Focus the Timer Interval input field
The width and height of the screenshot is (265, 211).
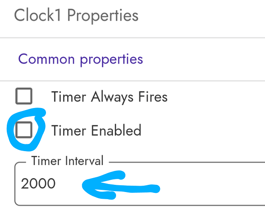[139, 184]
